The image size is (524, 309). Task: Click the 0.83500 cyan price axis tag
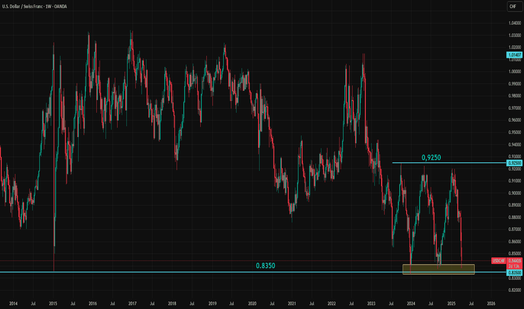pos(514,272)
